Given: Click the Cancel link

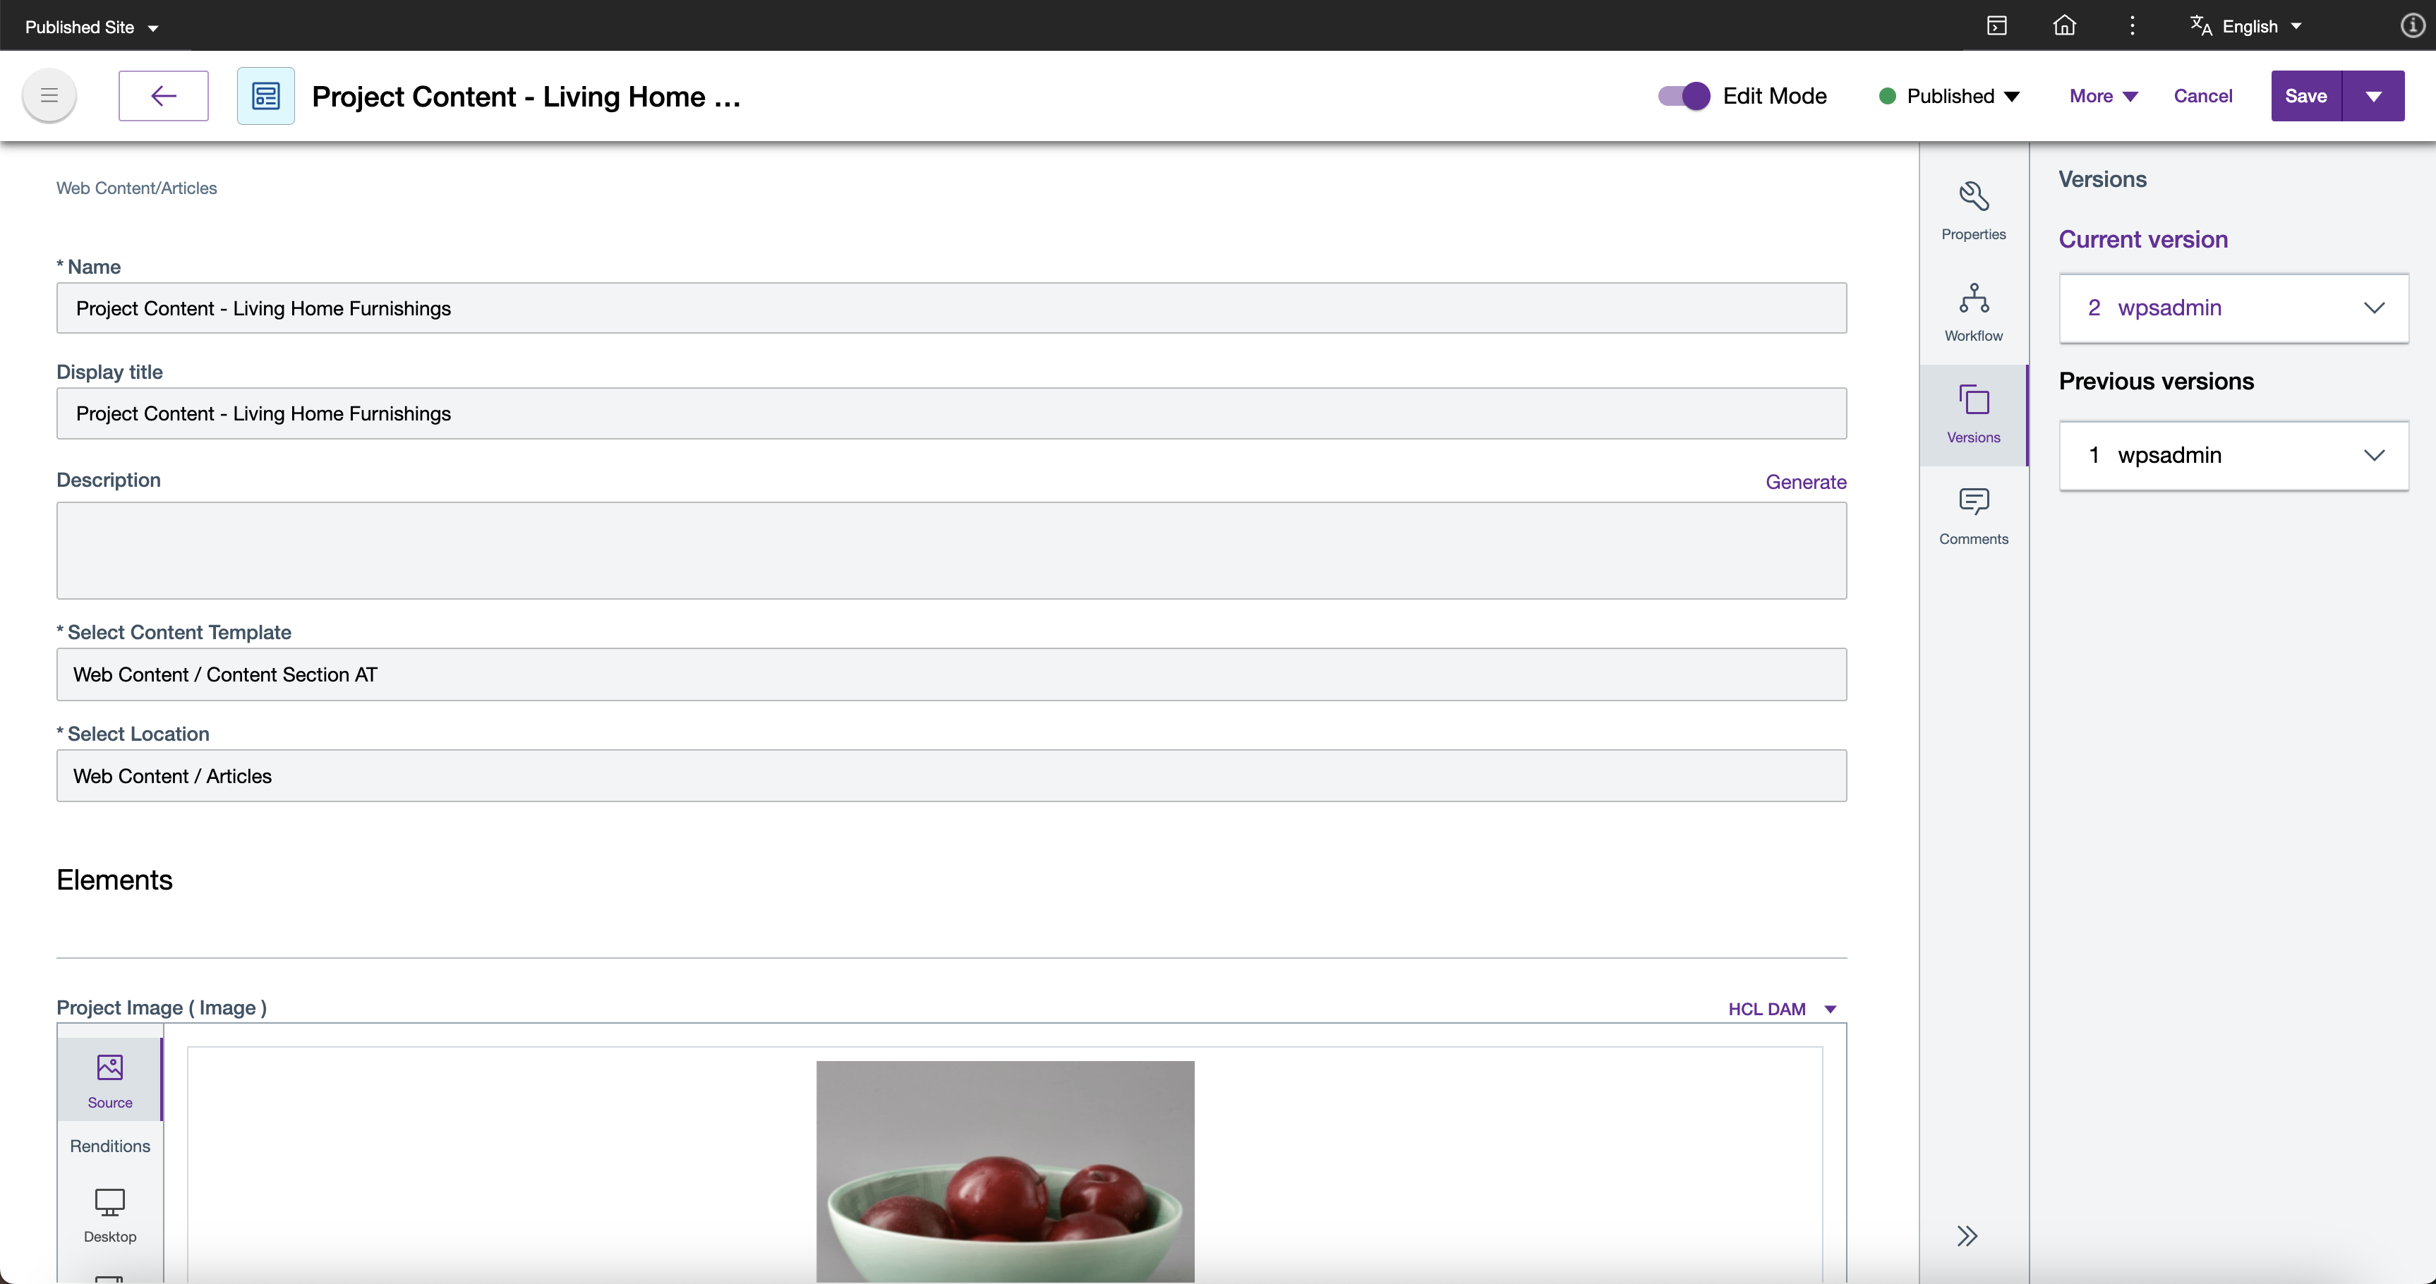Looking at the screenshot, I should 2202,95.
